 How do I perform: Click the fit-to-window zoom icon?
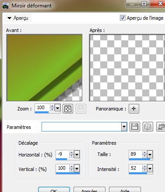pyautogui.click(x=68, y=109)
